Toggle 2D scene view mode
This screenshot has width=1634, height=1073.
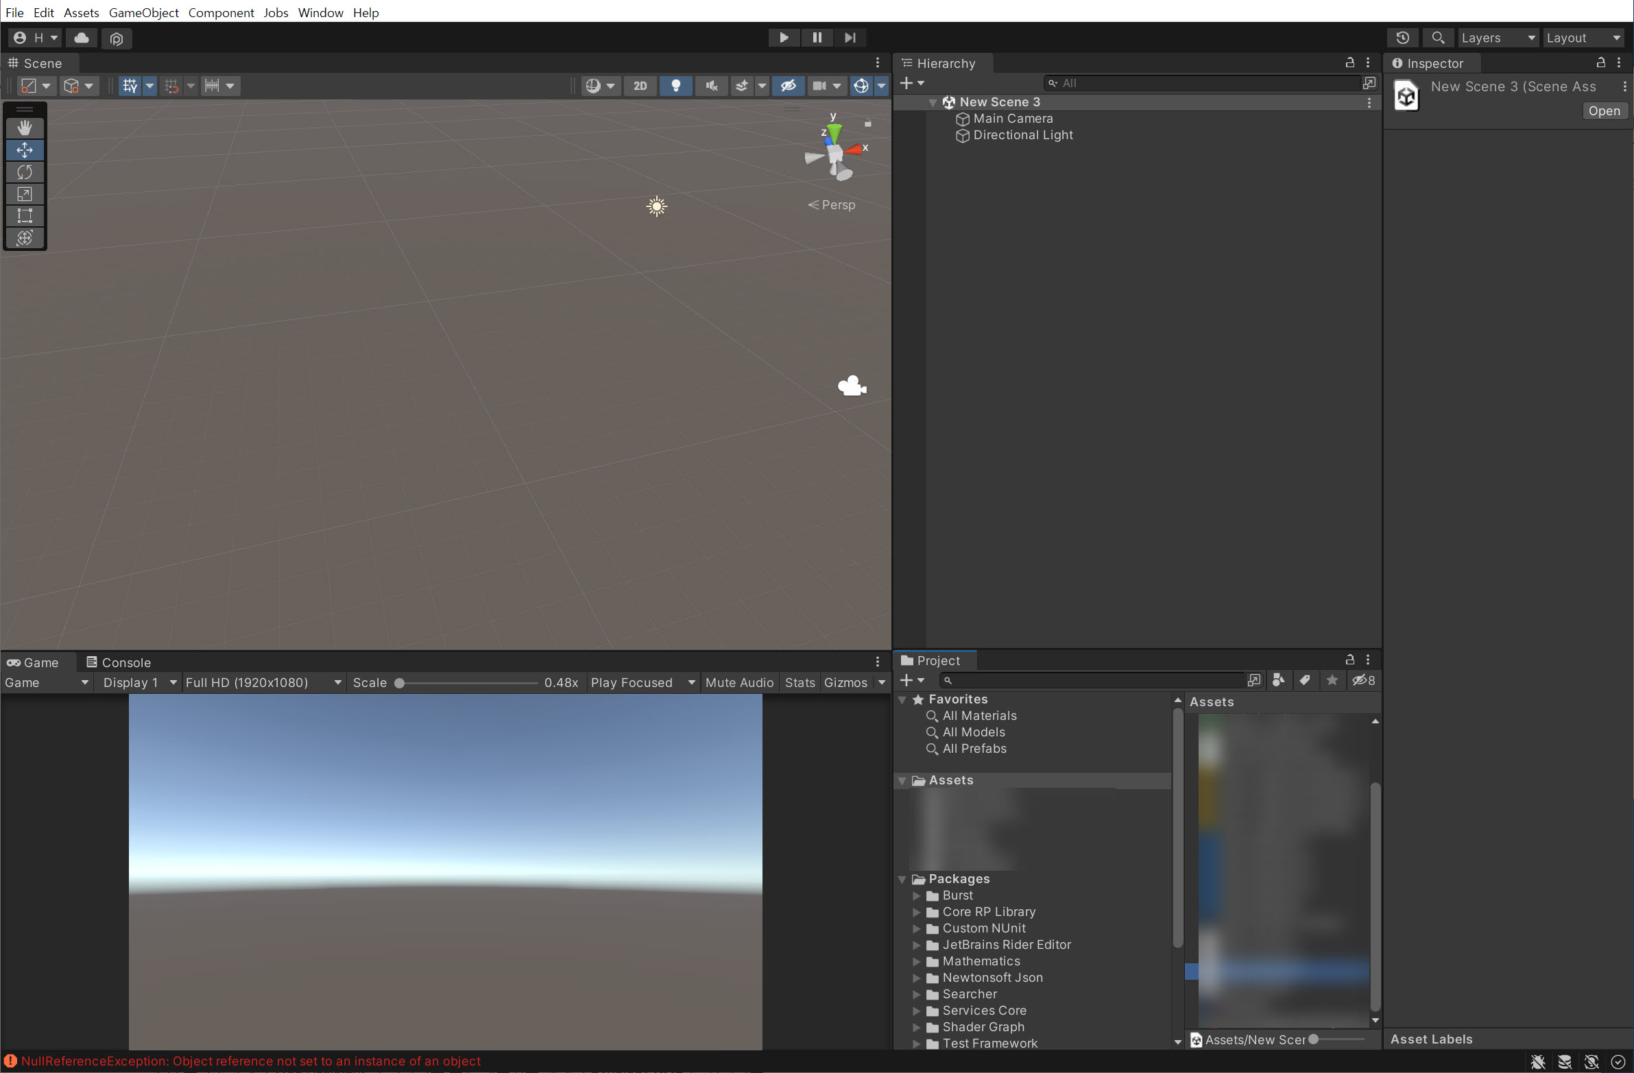tap(640, 86)
